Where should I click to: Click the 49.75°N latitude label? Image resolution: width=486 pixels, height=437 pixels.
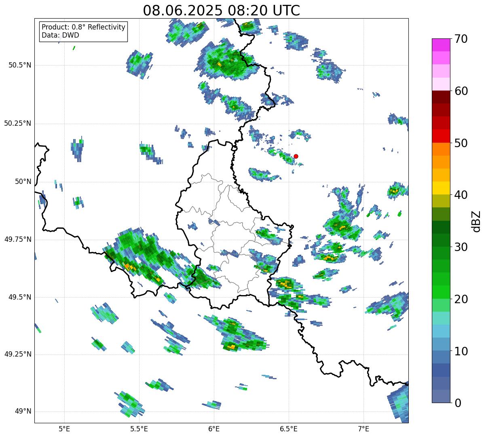click(18, 239)
